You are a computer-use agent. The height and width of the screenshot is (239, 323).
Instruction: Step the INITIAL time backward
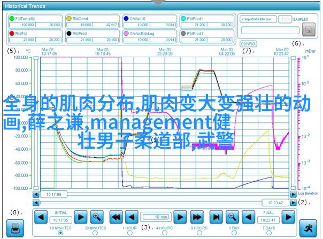pos(41,217)
